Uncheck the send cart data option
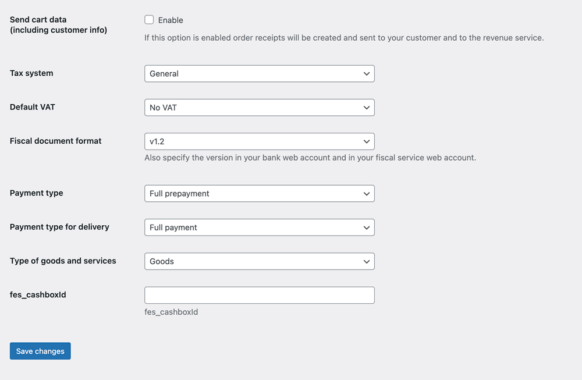 tap(149, 19)
